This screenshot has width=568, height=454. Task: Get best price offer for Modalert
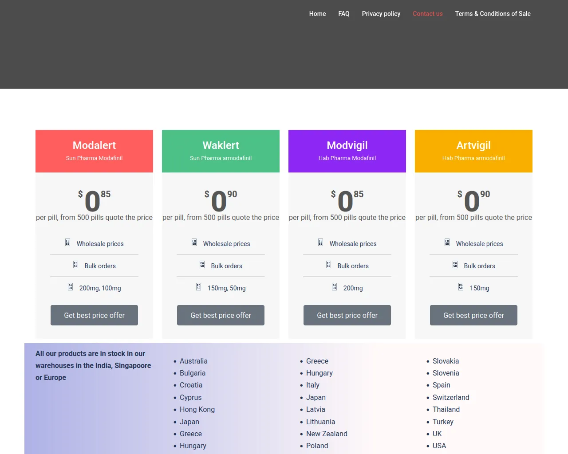pyautogui.click(x=94, y=315)
